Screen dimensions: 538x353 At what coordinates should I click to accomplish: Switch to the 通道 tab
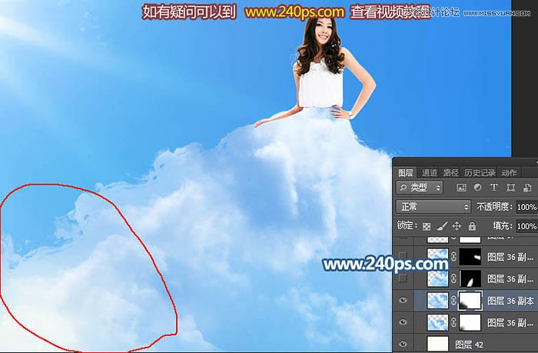(x=430, y=172)
